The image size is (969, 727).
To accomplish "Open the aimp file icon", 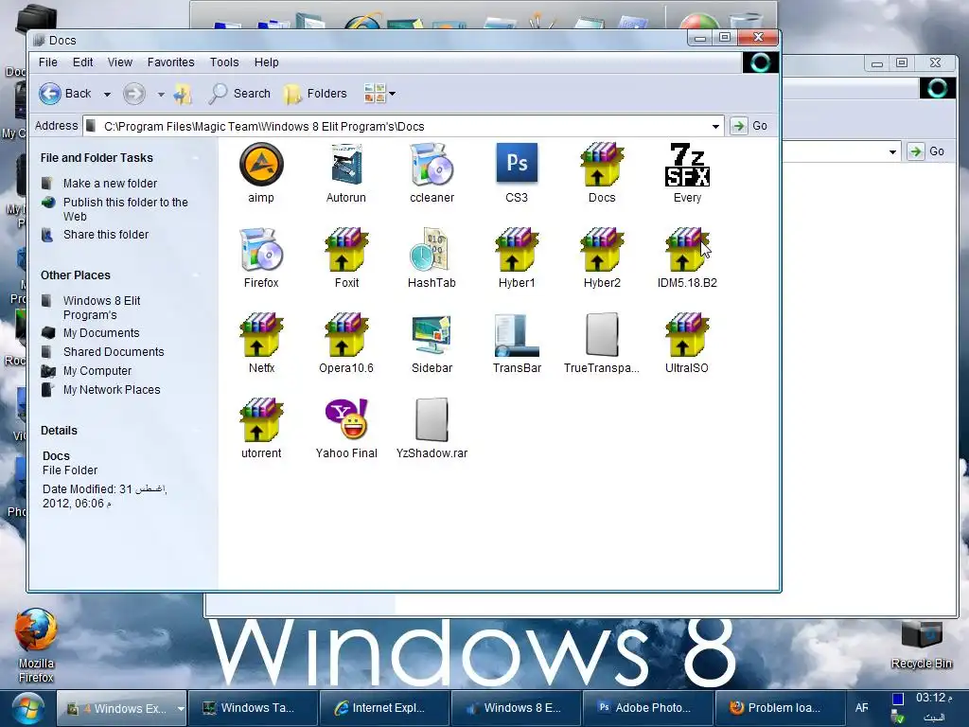I will (261, 165).
